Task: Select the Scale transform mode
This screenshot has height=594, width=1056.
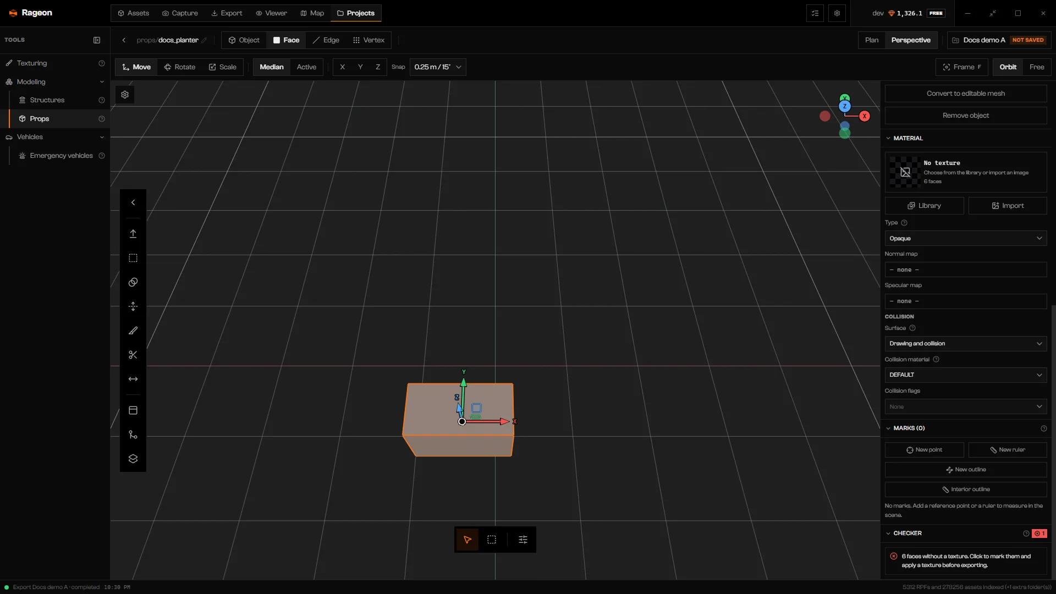Action: 223,67
